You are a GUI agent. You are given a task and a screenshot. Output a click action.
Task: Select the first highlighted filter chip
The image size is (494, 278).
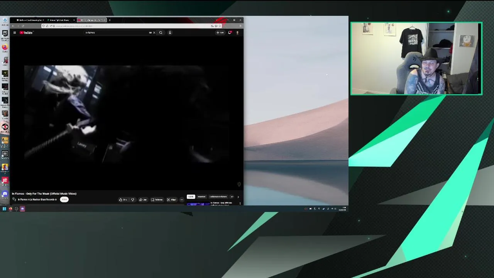coord(191,197)
